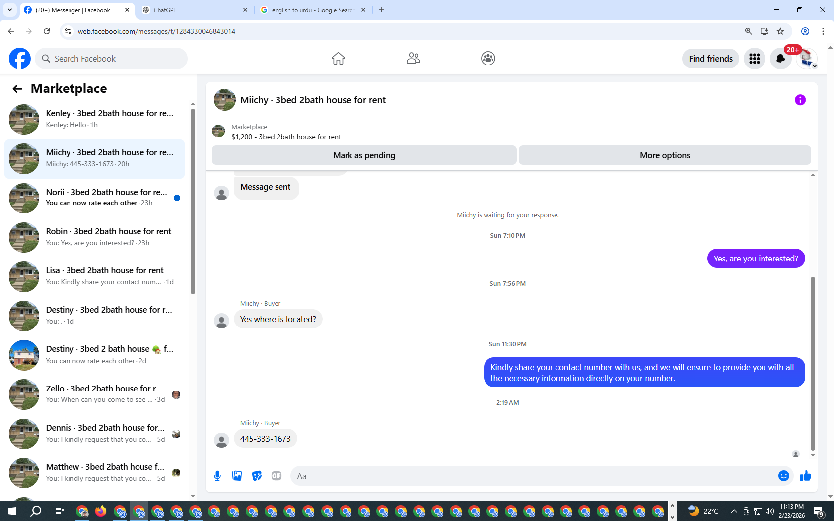The image size is (834, 521).
Task: Open the account profile picture menu
Action: [x=807, y=59]
